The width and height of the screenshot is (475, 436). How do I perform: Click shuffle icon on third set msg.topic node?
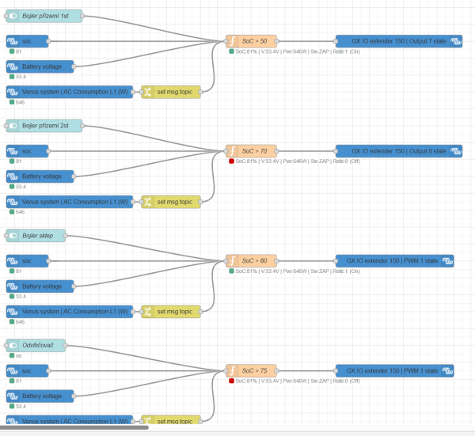[x=148, y=312]
